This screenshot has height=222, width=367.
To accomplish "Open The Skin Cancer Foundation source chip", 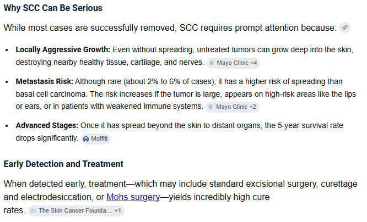I will point(76,210).
